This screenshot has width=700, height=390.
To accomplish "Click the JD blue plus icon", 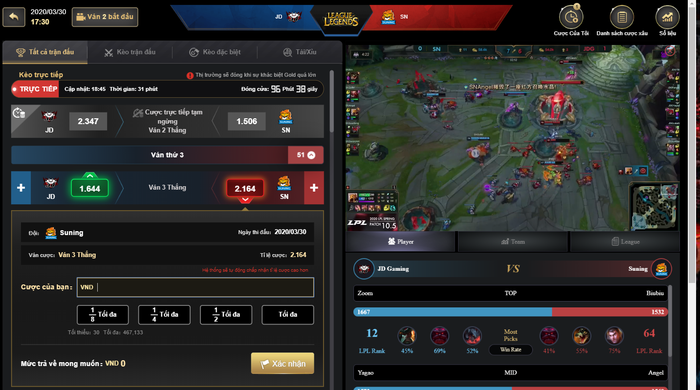I will 21,188.
